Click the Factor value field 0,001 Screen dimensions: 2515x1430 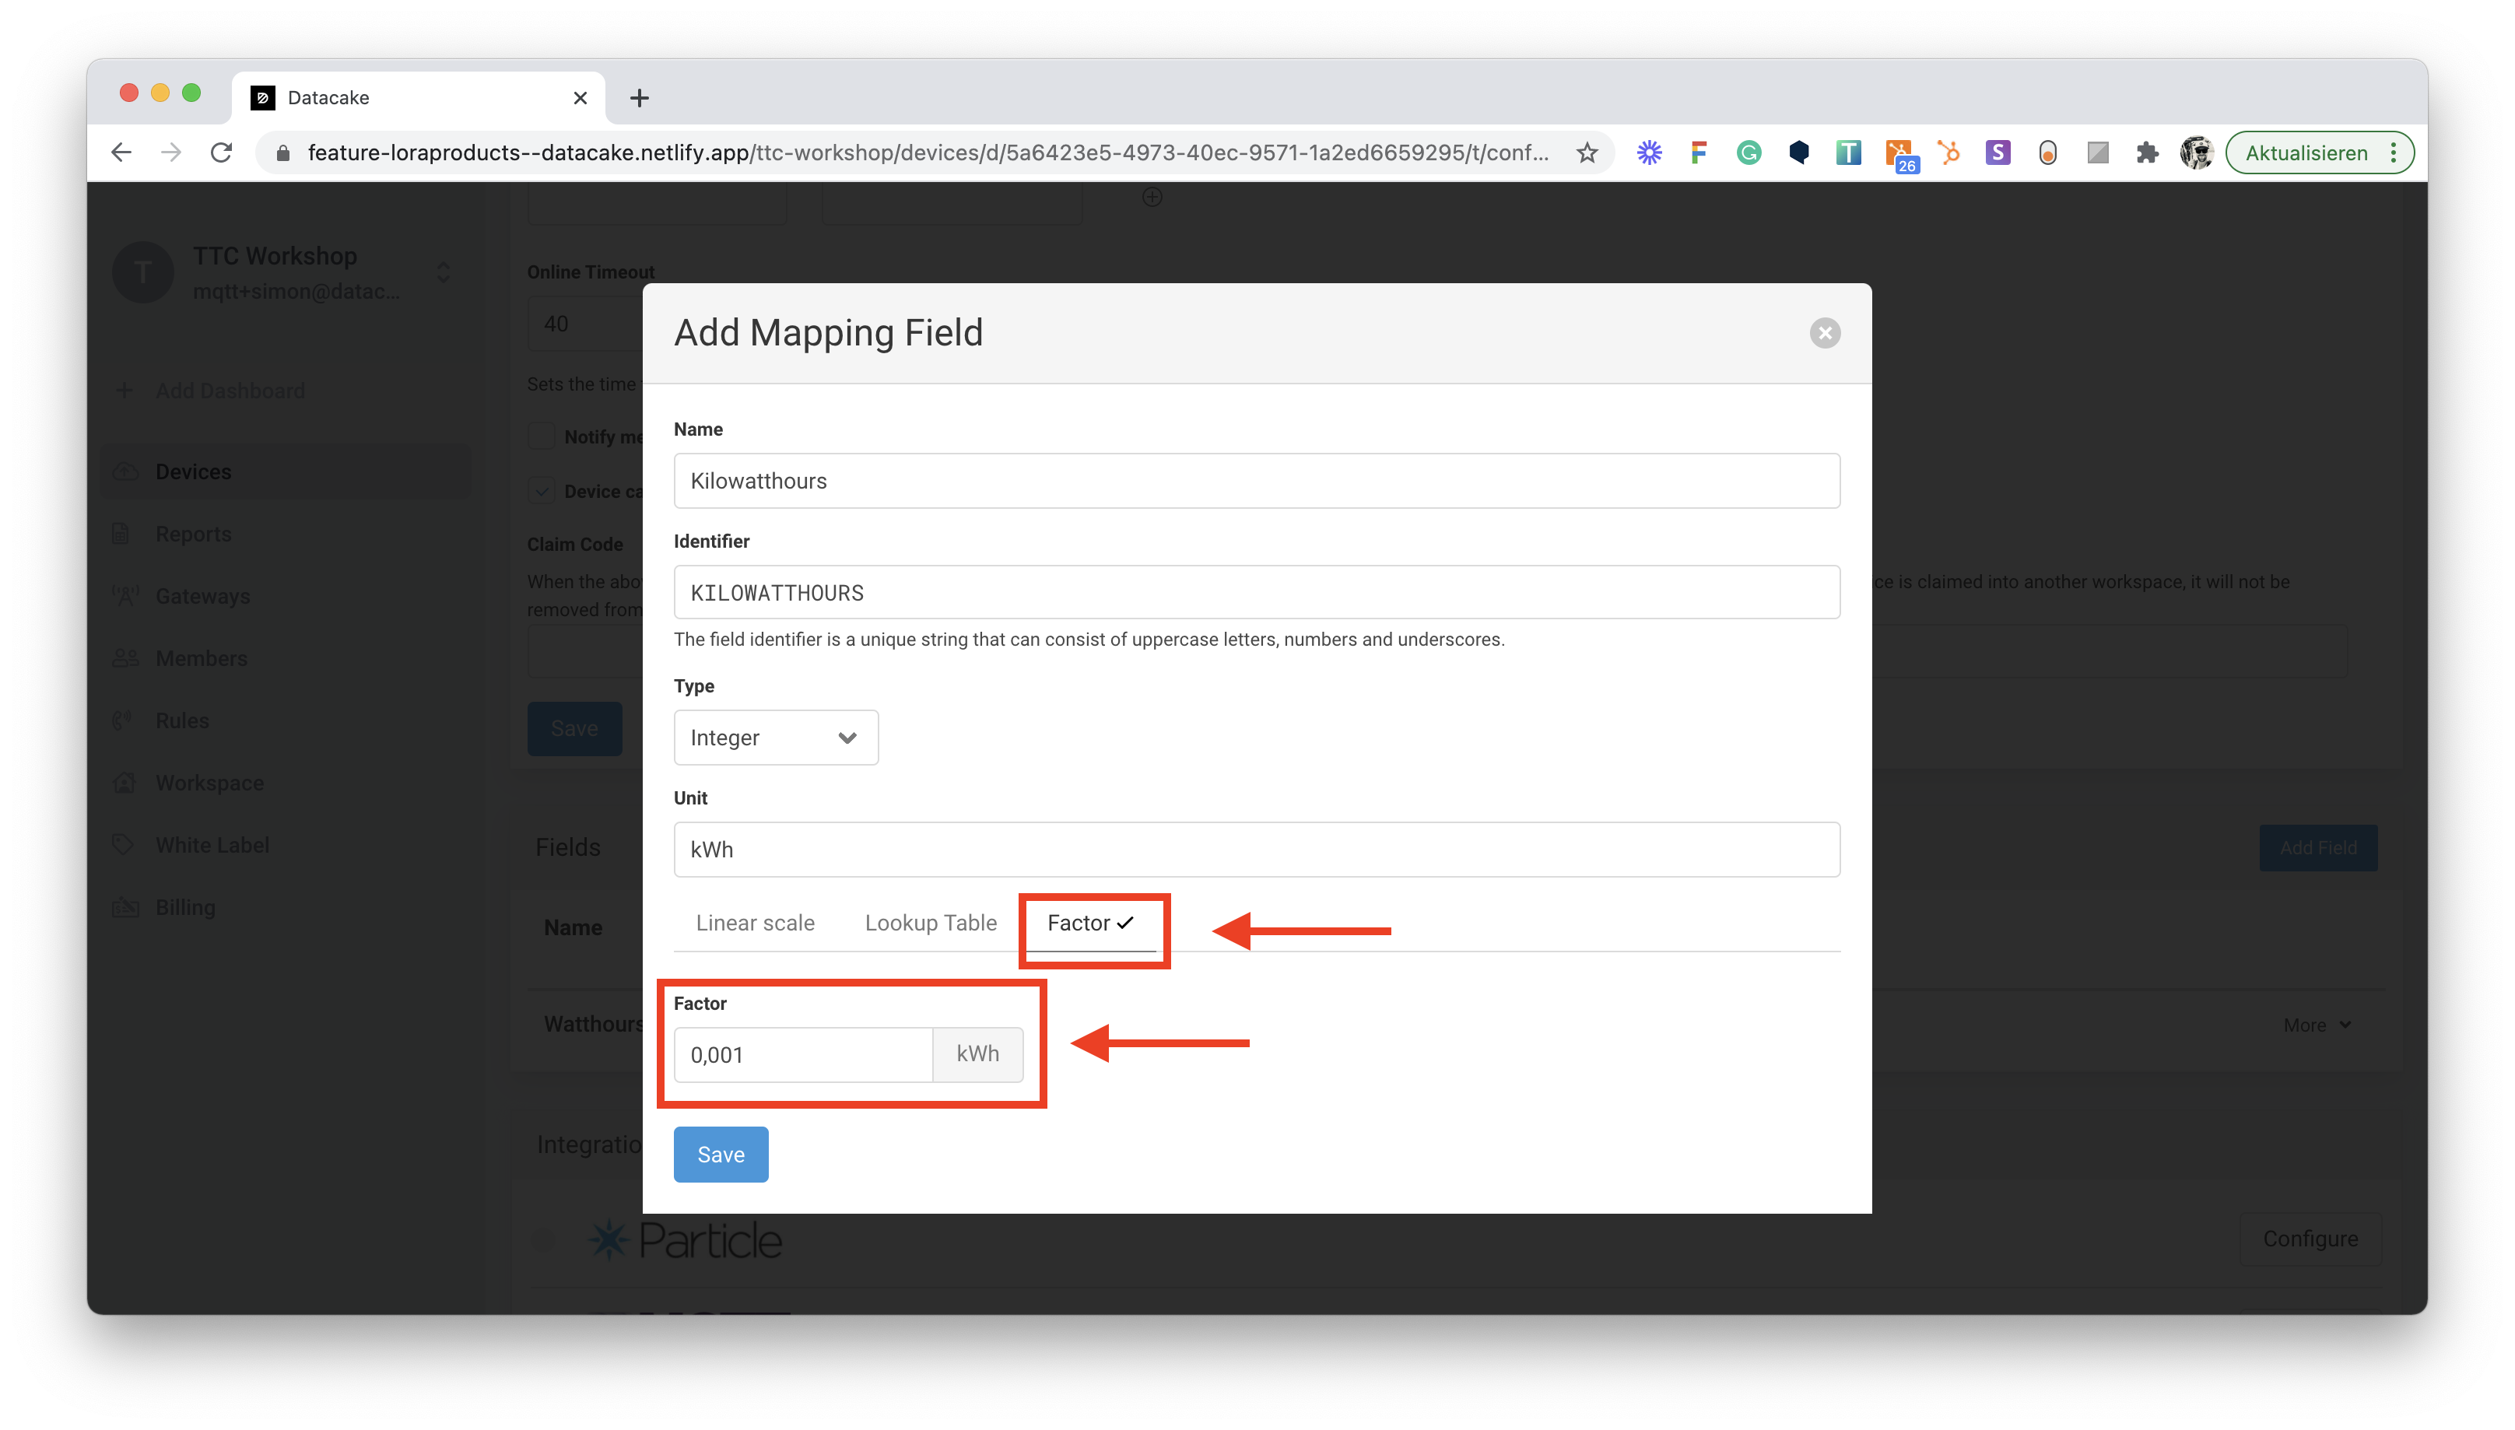click(x=802, y=1055)
